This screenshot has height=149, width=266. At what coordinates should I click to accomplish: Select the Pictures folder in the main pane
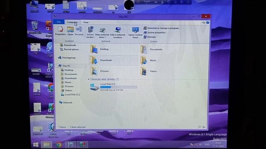click(x=99, y=71)
